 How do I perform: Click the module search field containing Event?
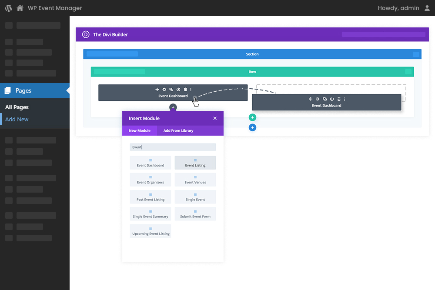pos(173,147)
